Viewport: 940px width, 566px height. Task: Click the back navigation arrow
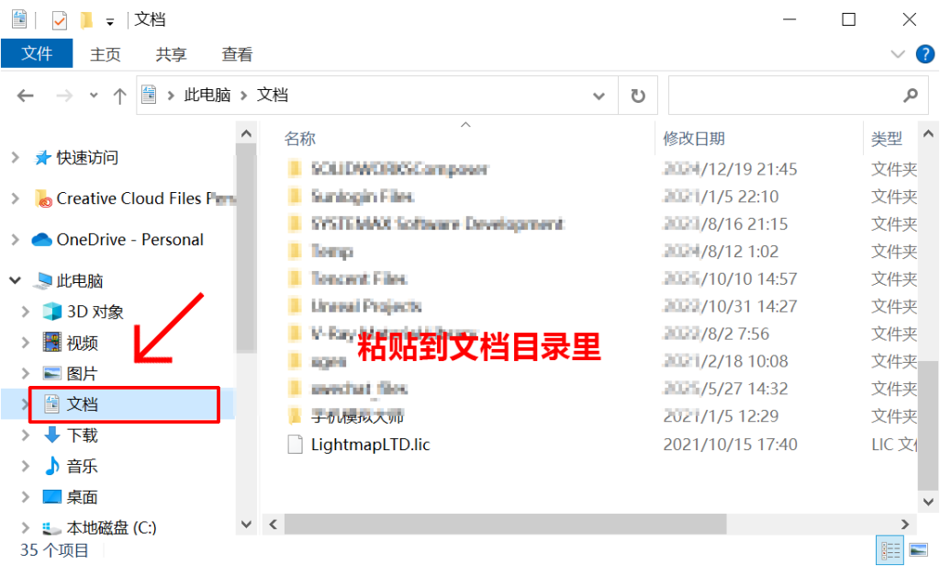click(x=25, y=96)
